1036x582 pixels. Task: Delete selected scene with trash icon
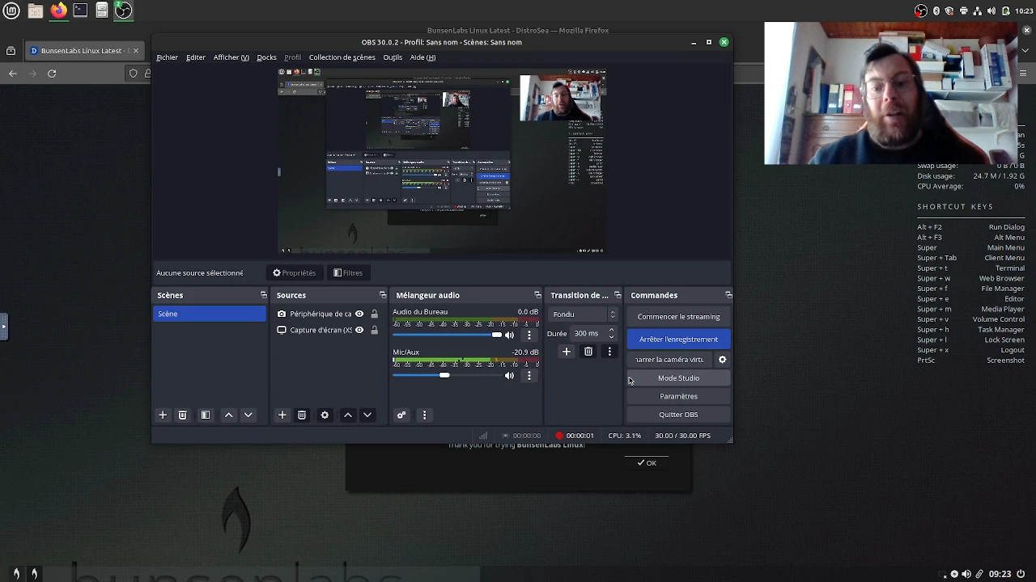[x=182, y=415]
